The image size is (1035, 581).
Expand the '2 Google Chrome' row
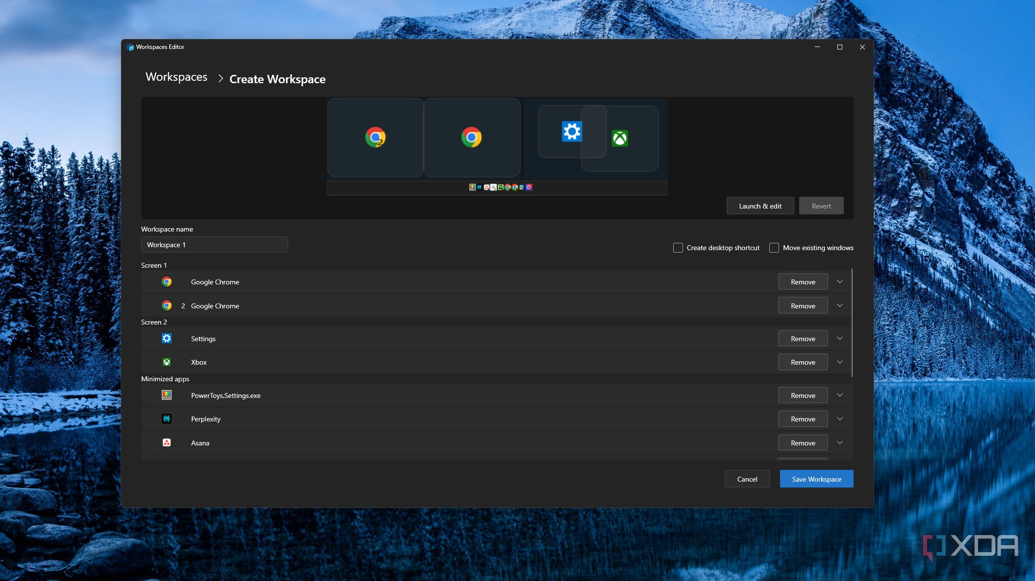(840, 305)
